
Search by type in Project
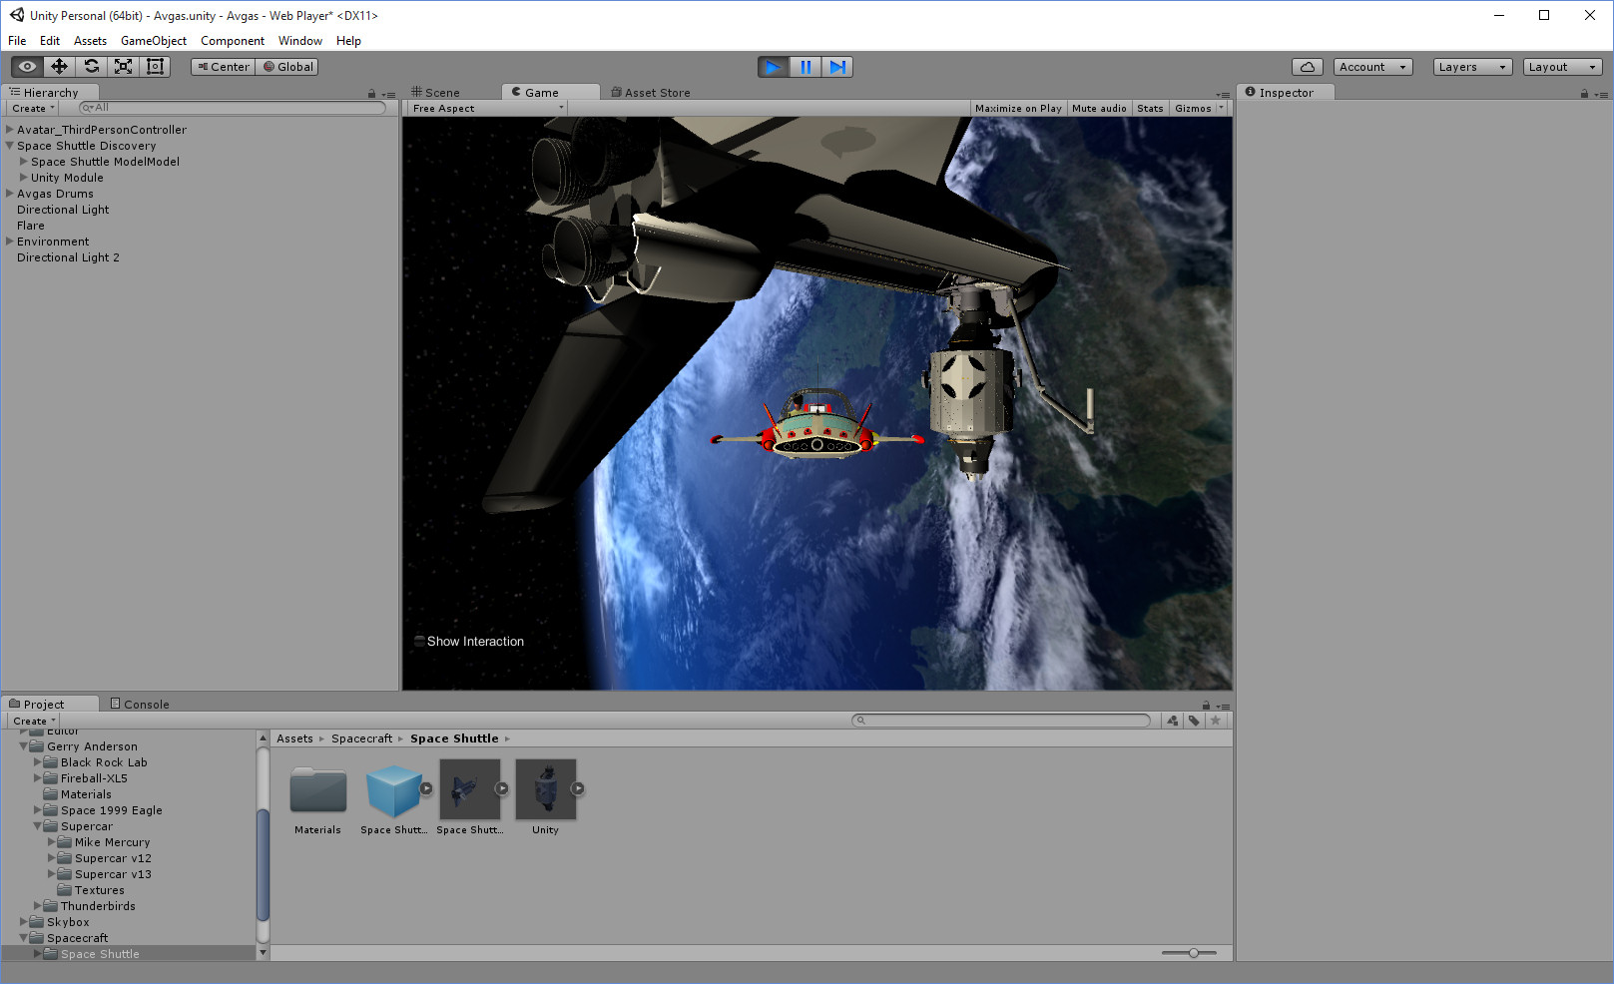tap(1172, 721)
